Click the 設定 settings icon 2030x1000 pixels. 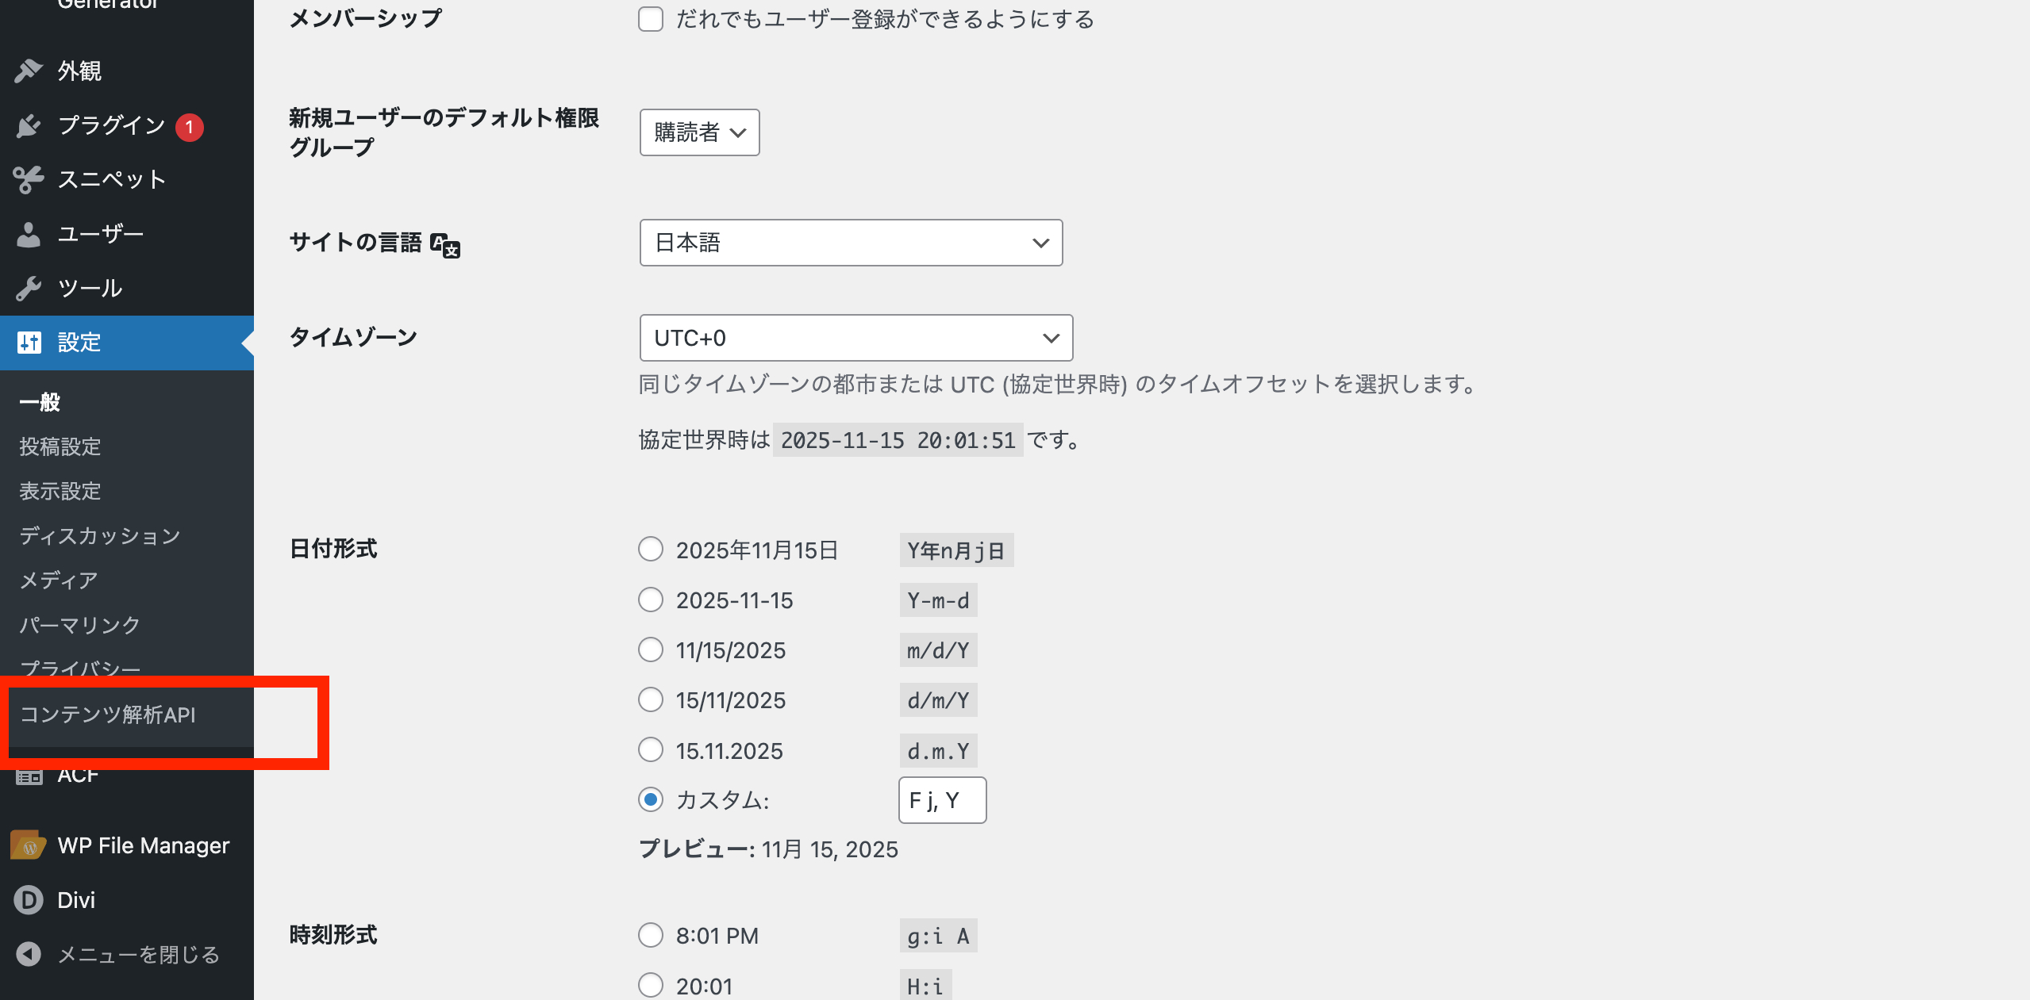coord(29,343)
